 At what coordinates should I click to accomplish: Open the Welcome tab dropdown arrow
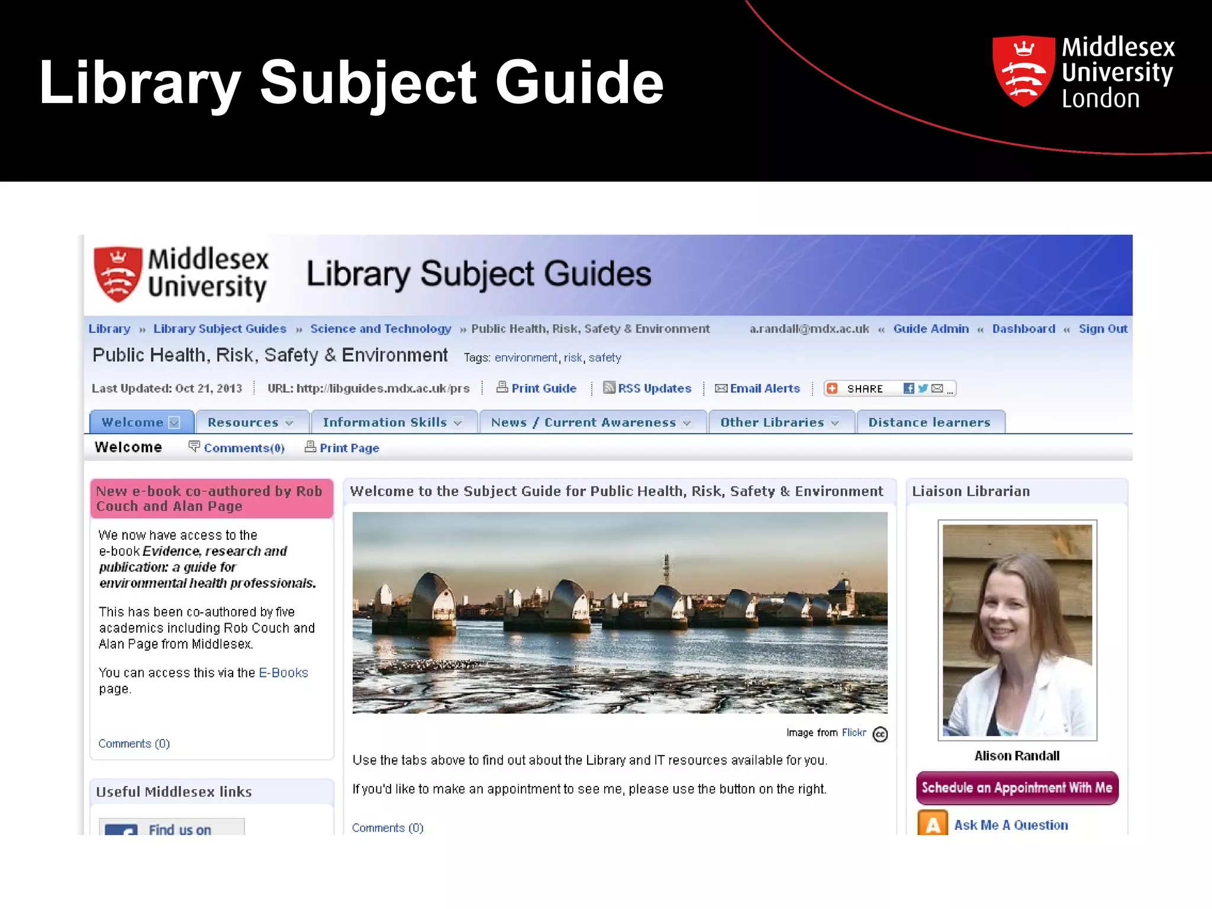174,423
